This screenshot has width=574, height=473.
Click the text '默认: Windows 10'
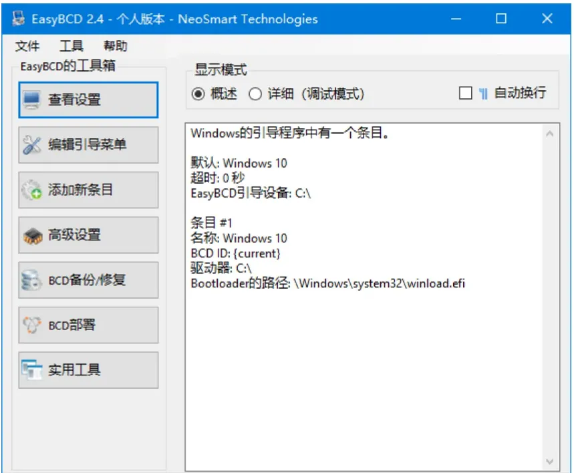(239, 163)
